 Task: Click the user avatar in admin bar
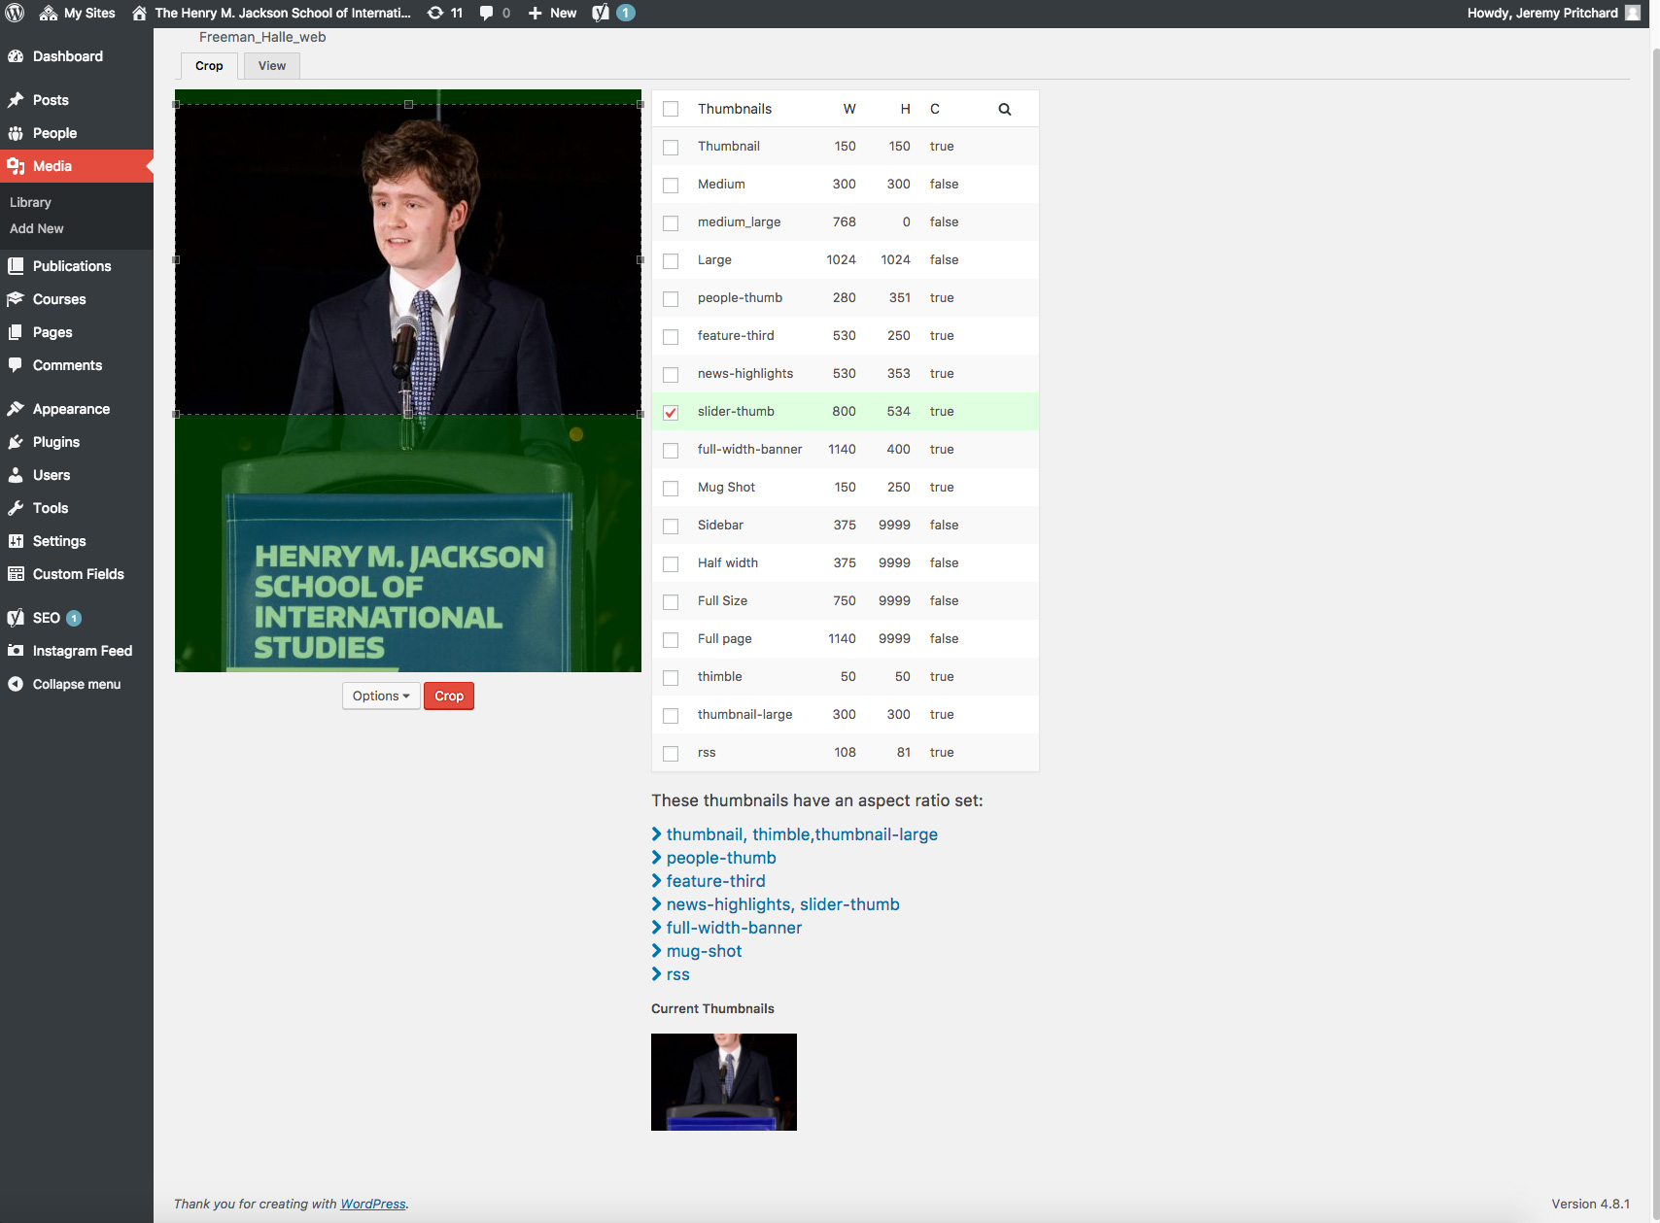1633,13
